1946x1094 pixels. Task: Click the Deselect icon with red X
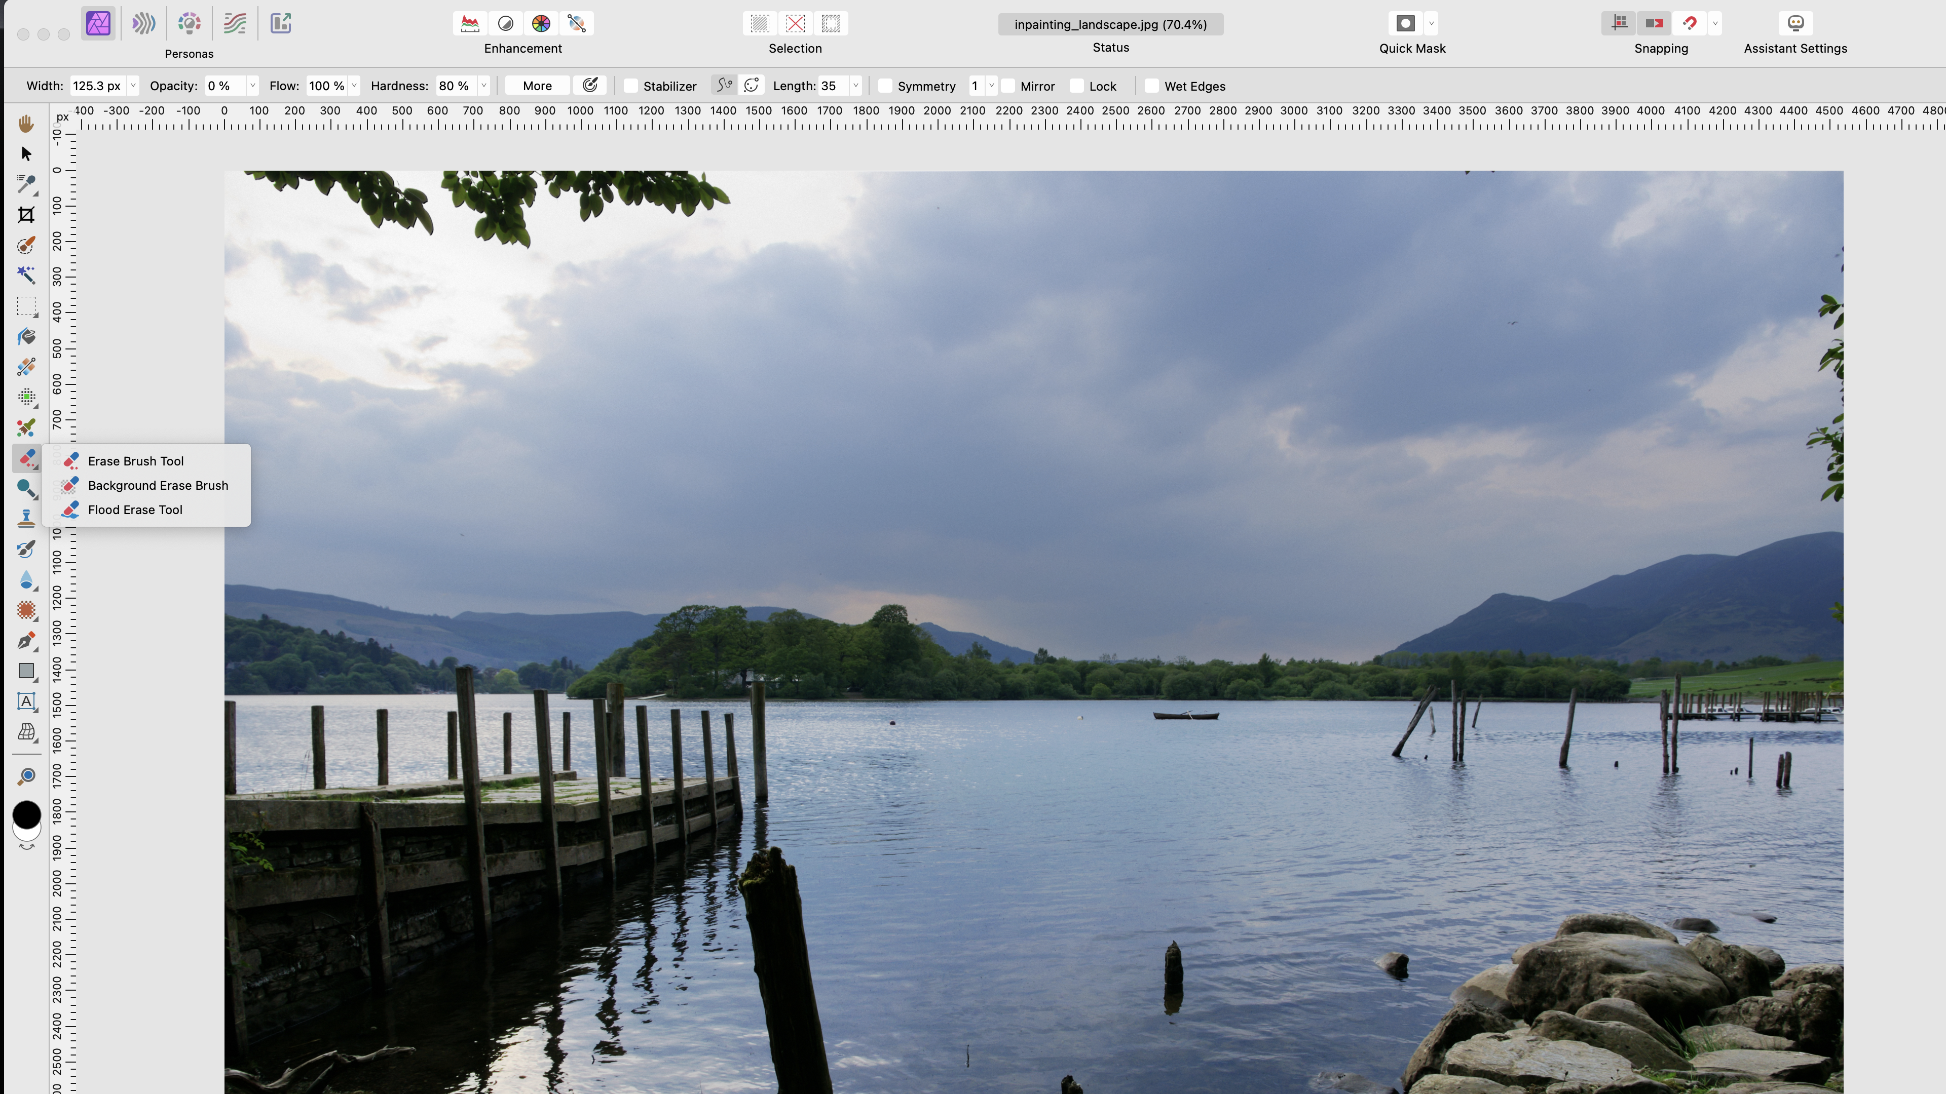[x=796, y=23]
